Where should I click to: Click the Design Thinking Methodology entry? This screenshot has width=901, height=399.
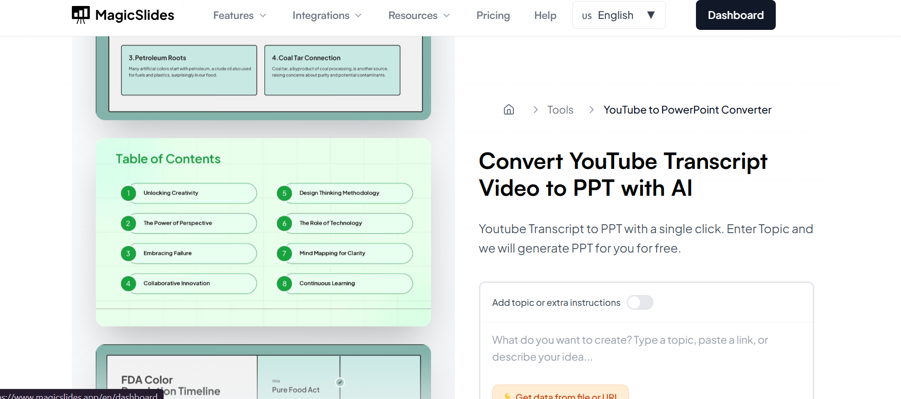(x=345, y=193)
